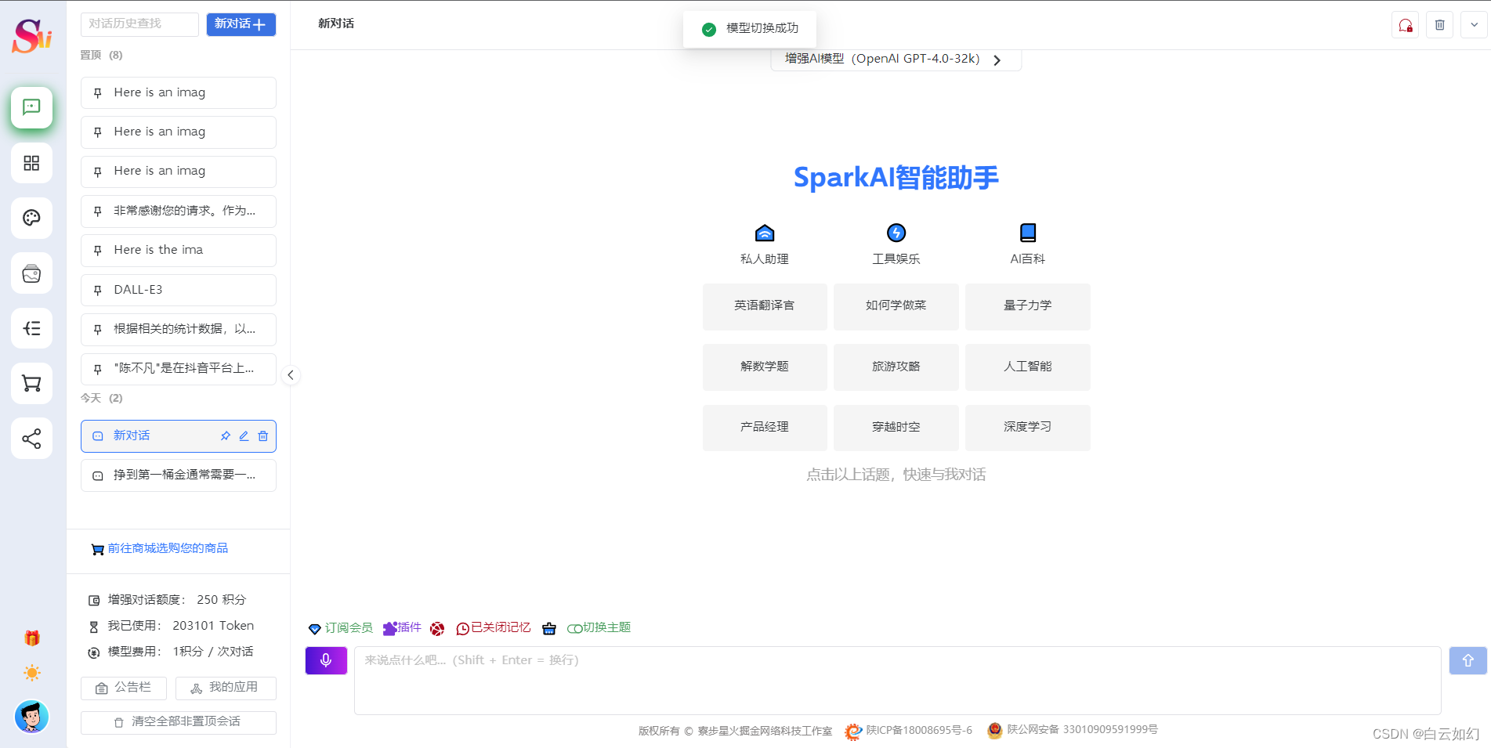This screenshot has height=748, width=1491.
Task: Edit the selected 新对话 title
Action: point(244,436)
